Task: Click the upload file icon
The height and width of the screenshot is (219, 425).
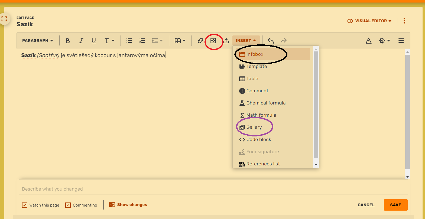Action: click(x=226, y=41)
